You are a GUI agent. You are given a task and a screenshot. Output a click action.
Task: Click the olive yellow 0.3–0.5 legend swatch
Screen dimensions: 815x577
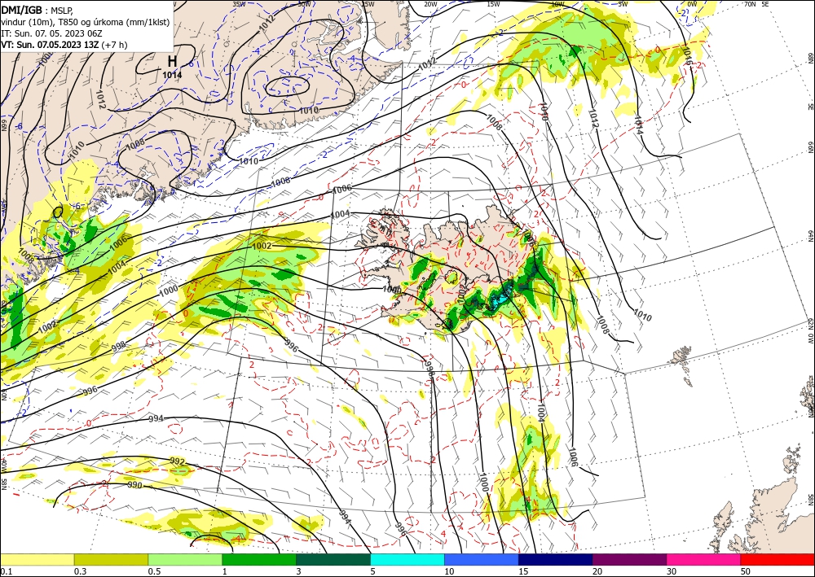coord(111,559)
